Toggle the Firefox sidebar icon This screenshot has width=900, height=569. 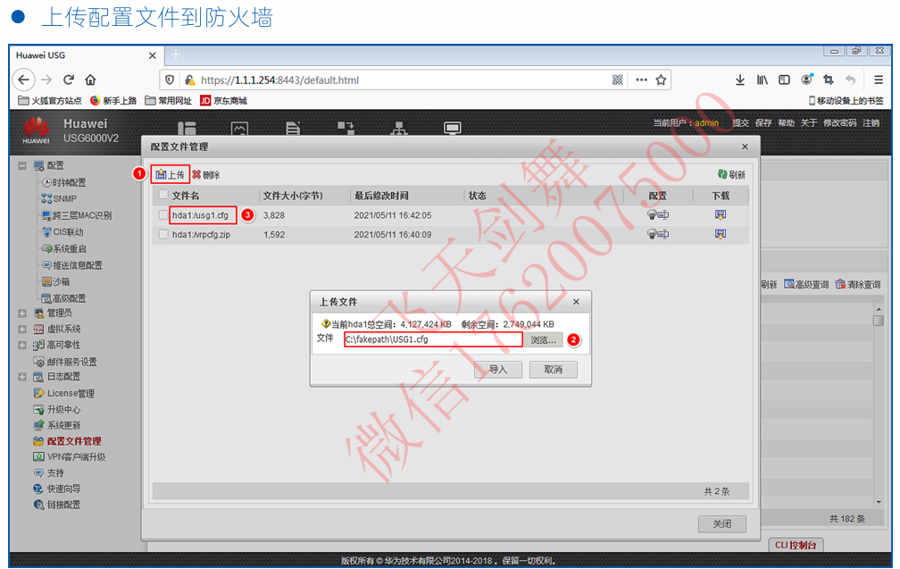(x=784, y=79)
